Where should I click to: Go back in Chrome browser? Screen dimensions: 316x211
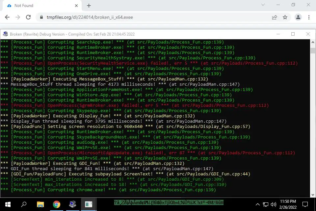(x=7, y=17)
